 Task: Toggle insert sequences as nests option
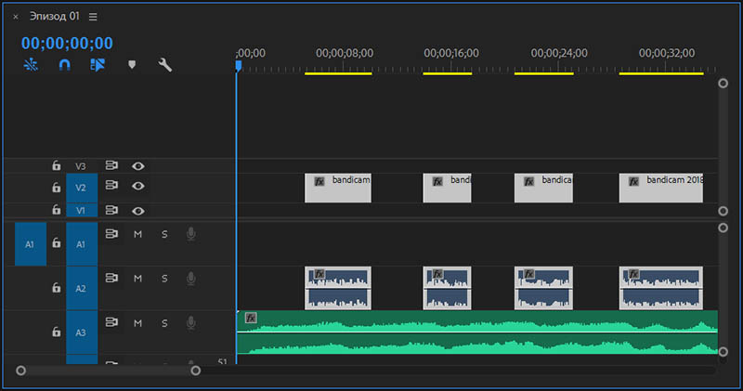pos(31,64)
